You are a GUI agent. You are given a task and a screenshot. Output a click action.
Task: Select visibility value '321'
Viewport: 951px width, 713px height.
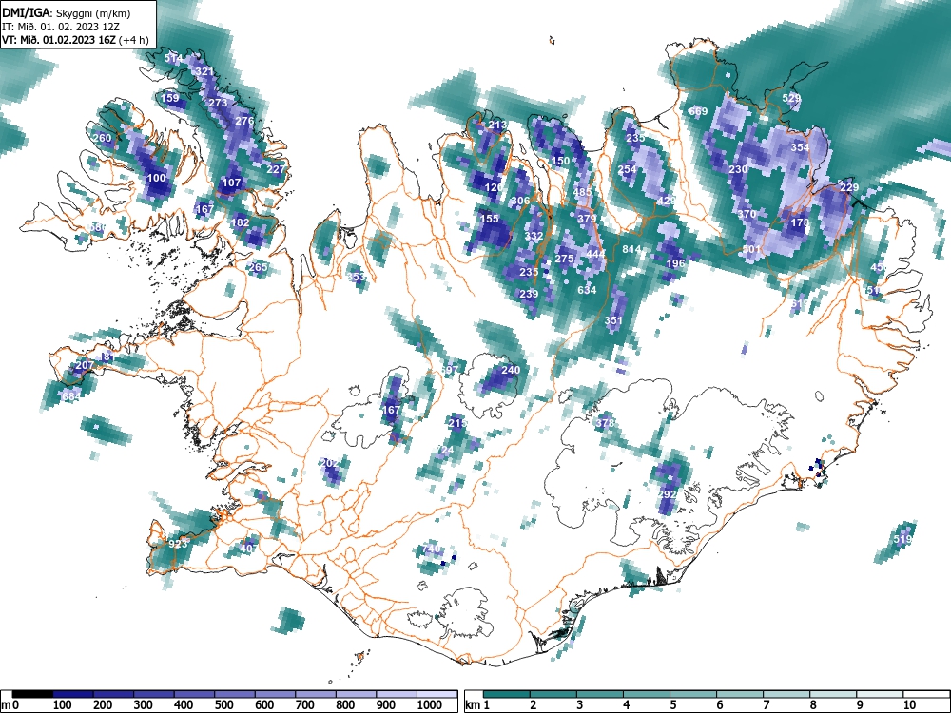[x=205, y=71]
